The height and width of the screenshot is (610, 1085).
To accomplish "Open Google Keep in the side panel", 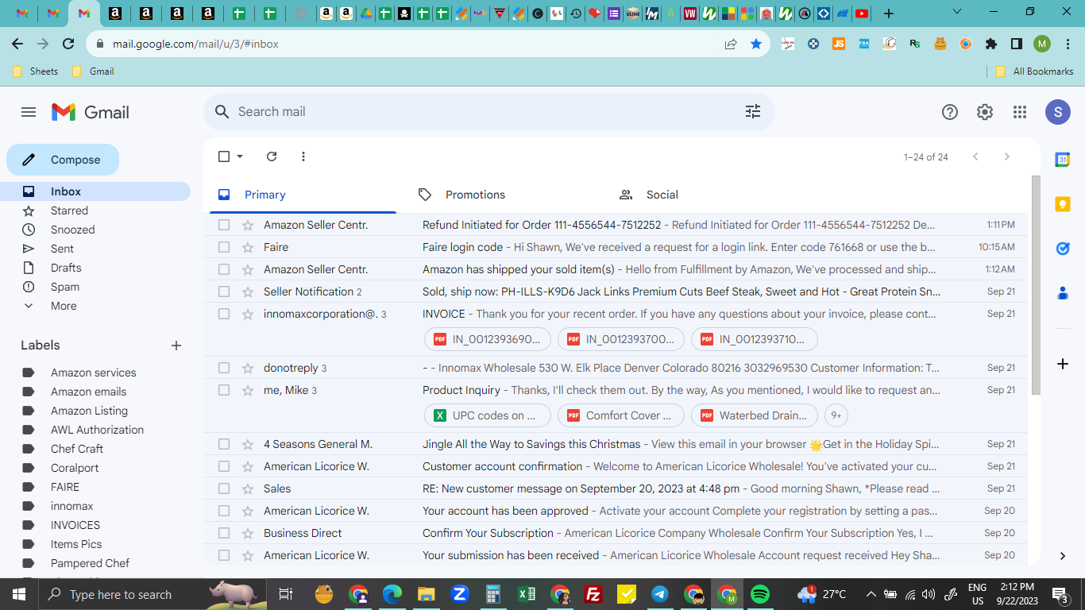I will tap(1063, 204).
